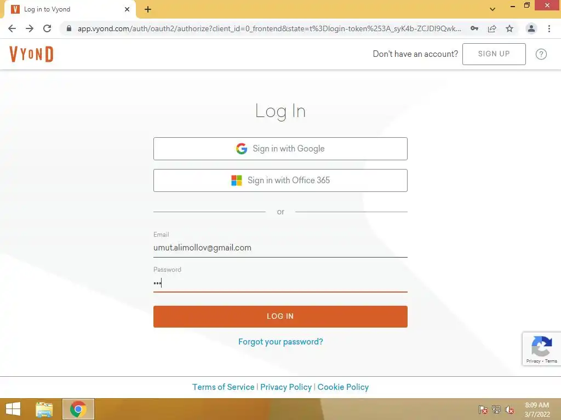The width and height of the screenshot is (561, 420).
Task: Open Action Center flag tray icon
Action: pyautogui.click(x=483, y=409)
